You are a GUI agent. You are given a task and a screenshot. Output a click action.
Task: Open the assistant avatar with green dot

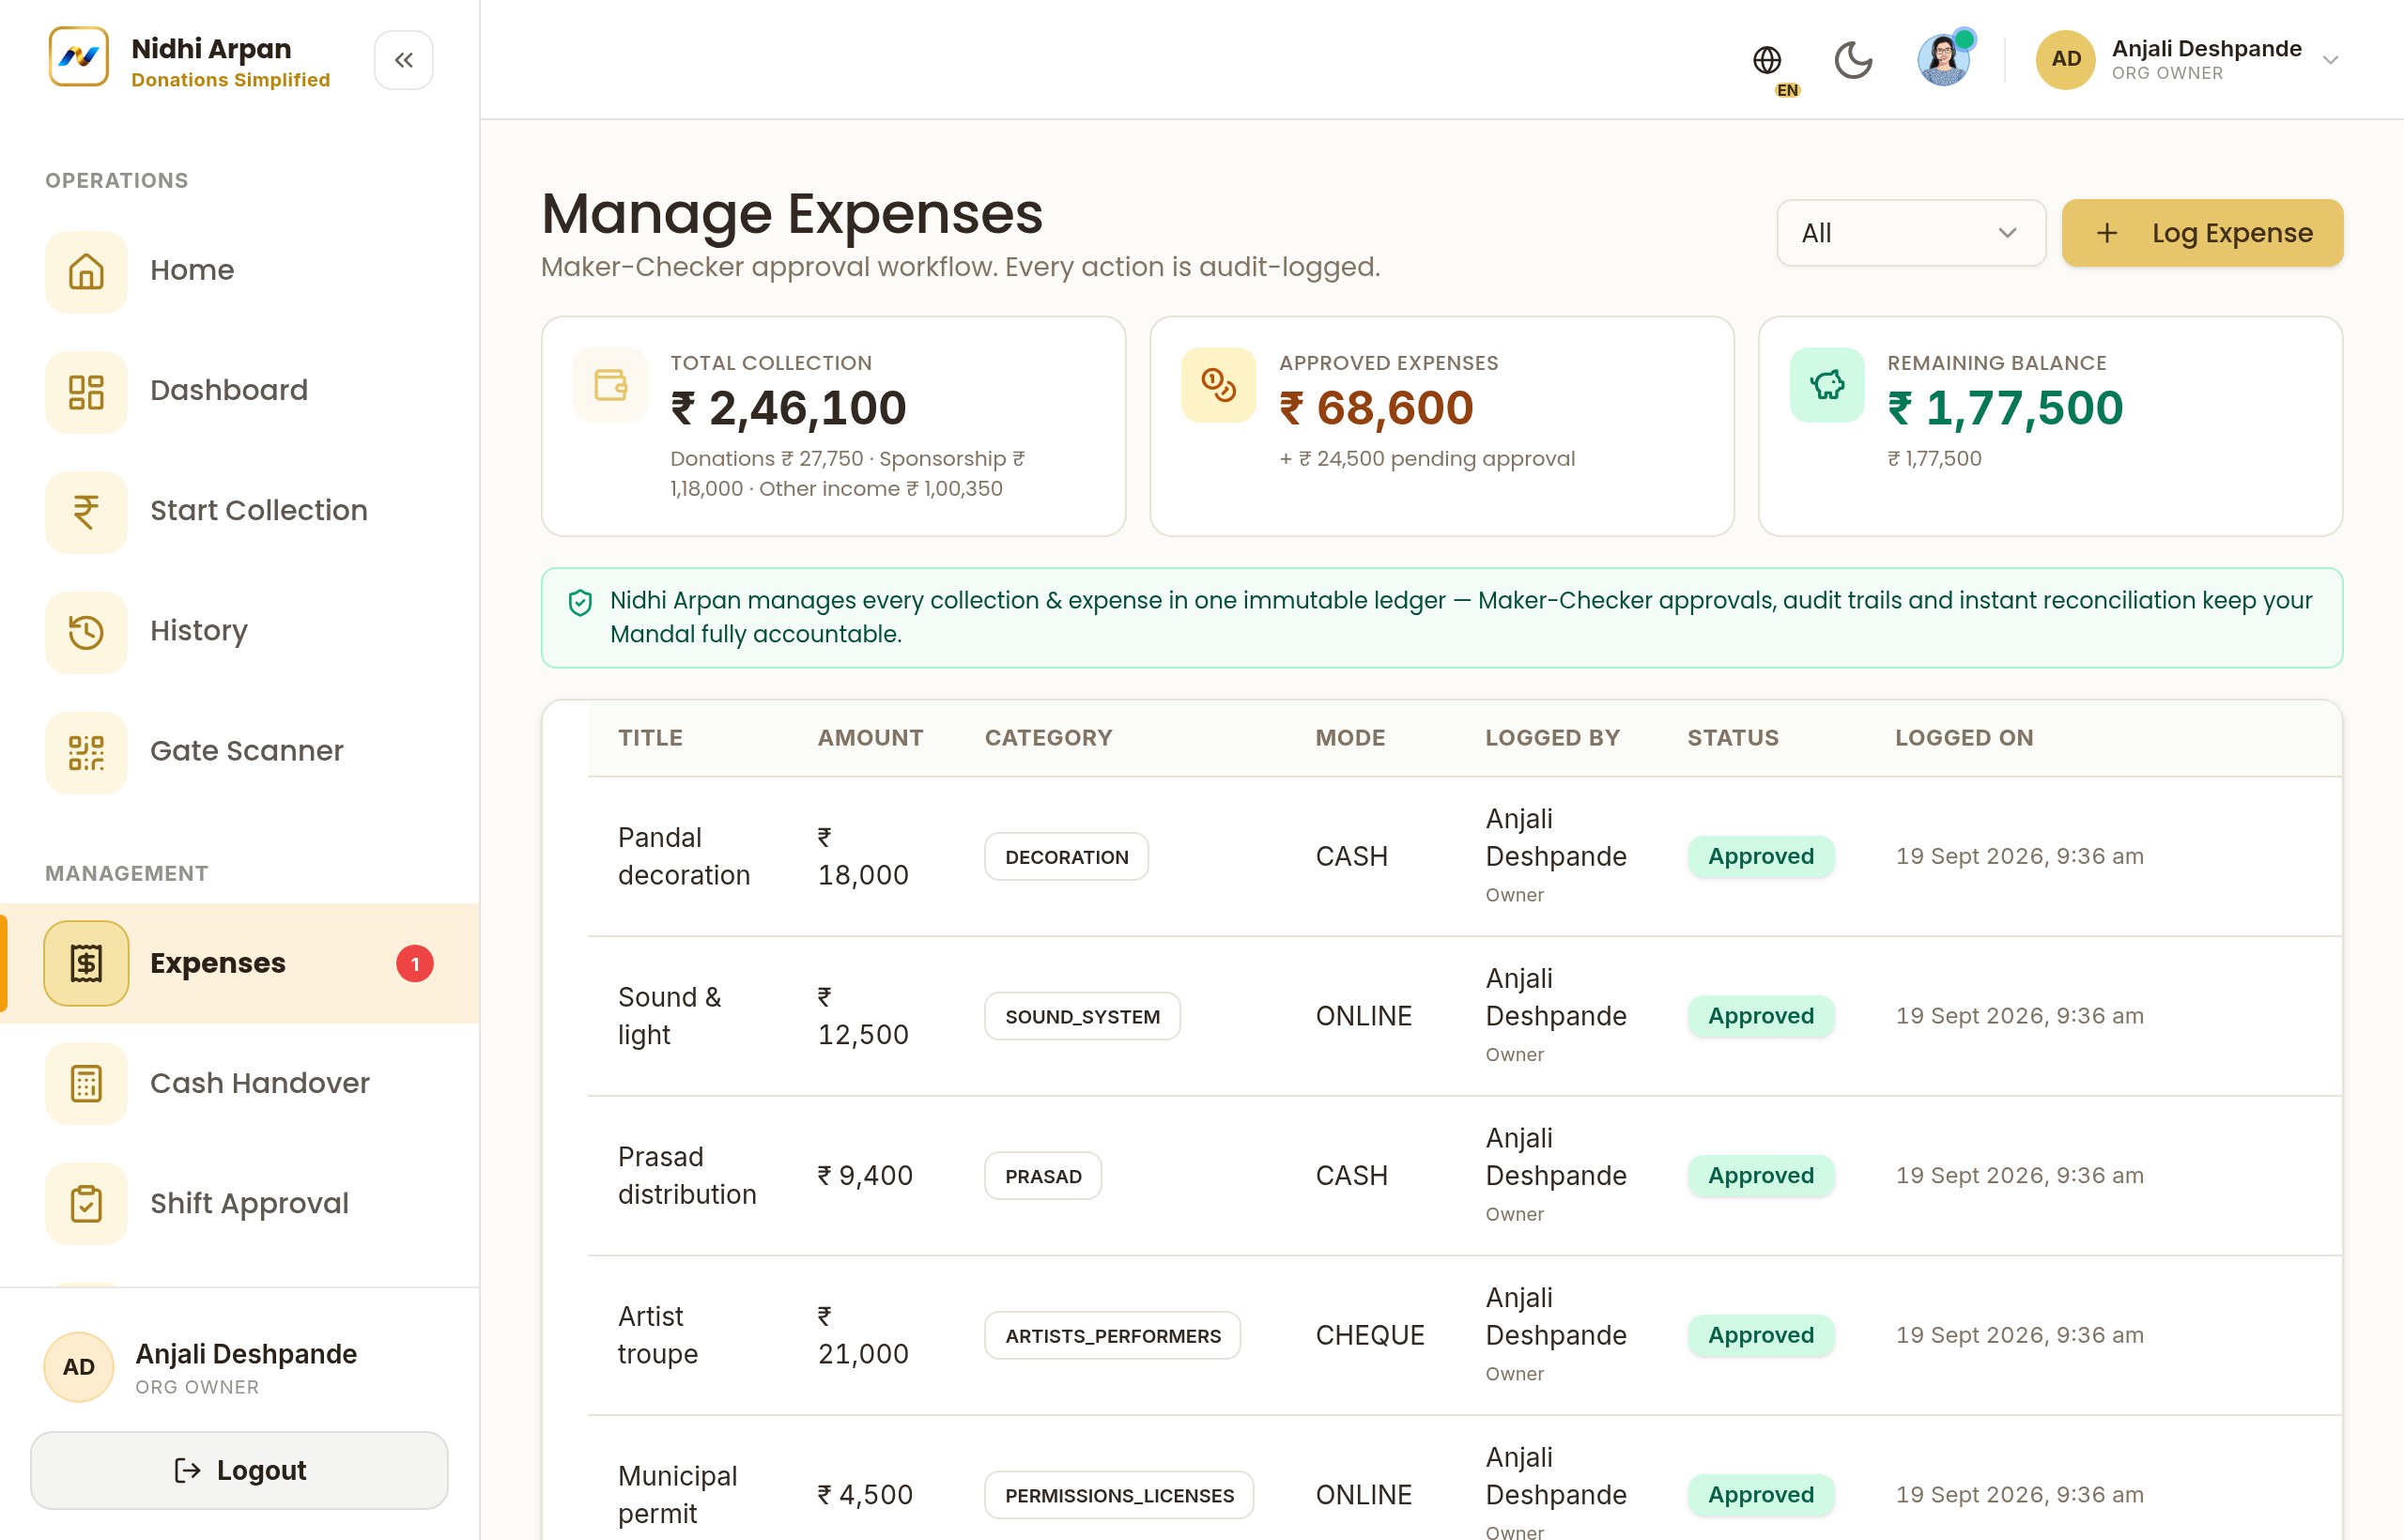coord(1943,60)
